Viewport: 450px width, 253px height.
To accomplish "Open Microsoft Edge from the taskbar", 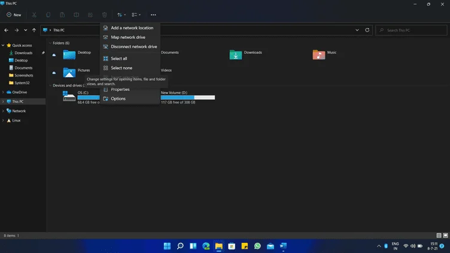I will (206, 246).
